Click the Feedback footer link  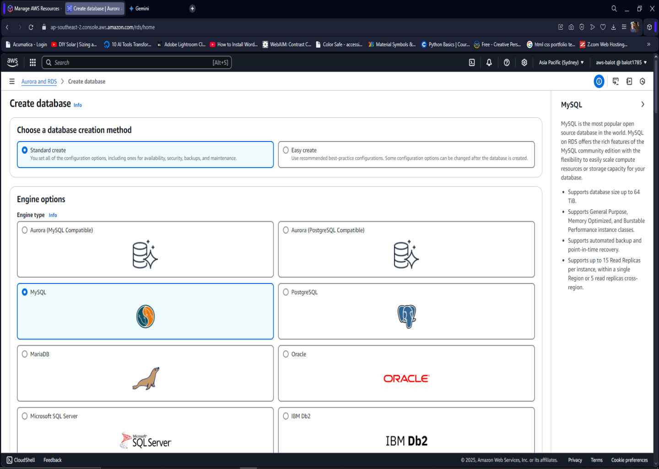click(53, 460)
